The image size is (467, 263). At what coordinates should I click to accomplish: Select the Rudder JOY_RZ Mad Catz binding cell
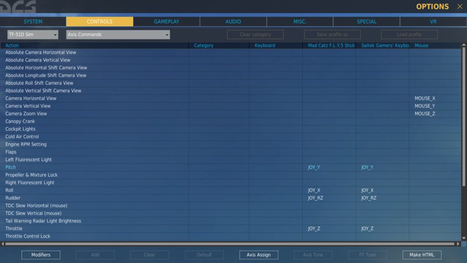tap(316, 198)
